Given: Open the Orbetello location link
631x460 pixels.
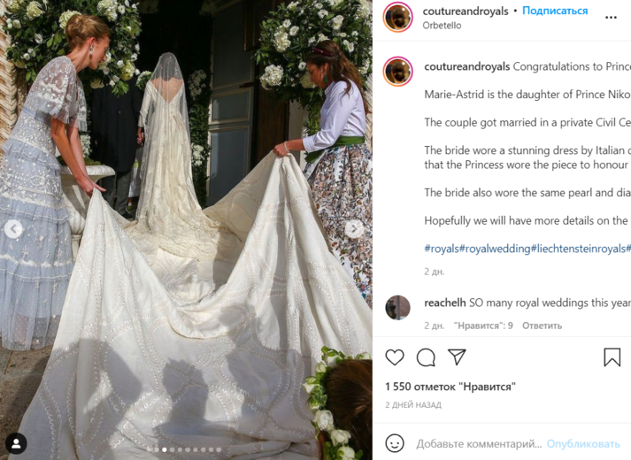Looking at the screenshot, I should pos(442,26).
